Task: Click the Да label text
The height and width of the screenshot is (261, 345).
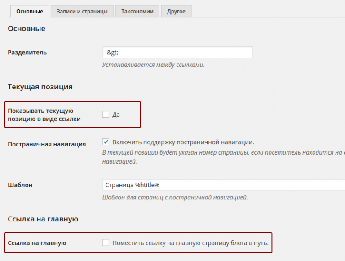Action: pos(116,115)
